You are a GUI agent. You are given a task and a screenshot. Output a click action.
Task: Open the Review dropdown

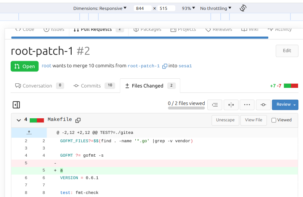[285, 105]
